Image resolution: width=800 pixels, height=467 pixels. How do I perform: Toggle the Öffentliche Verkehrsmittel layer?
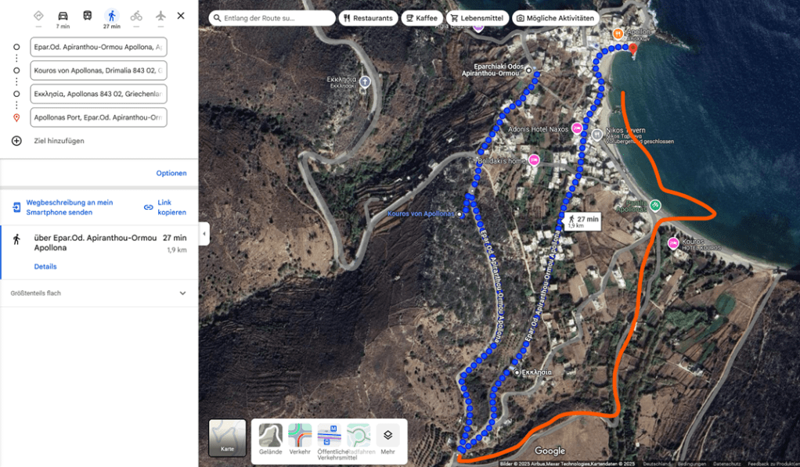[330, 441]
